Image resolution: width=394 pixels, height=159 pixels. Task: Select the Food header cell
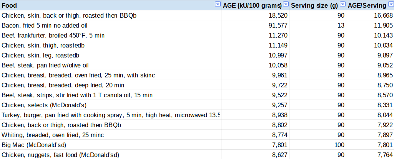pos(111,5)
